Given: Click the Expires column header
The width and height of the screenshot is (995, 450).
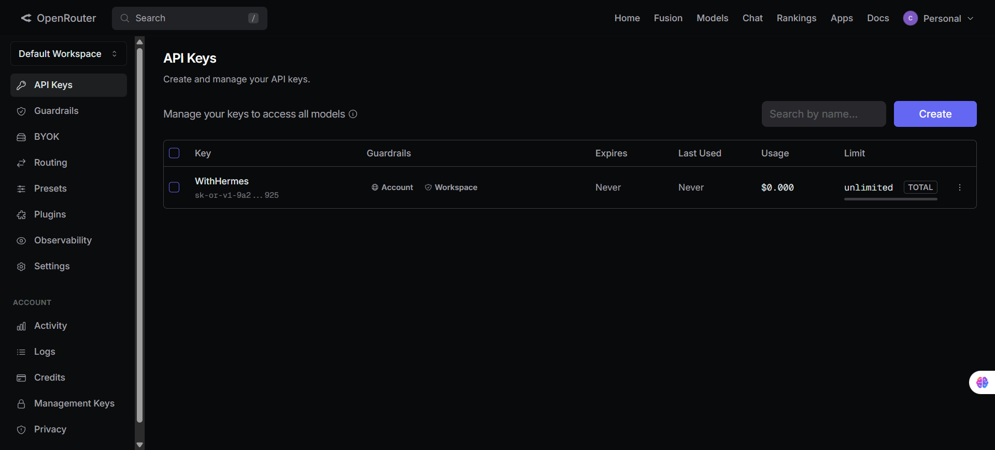Looking at the screenshot, I should click(x=611, y=153).
